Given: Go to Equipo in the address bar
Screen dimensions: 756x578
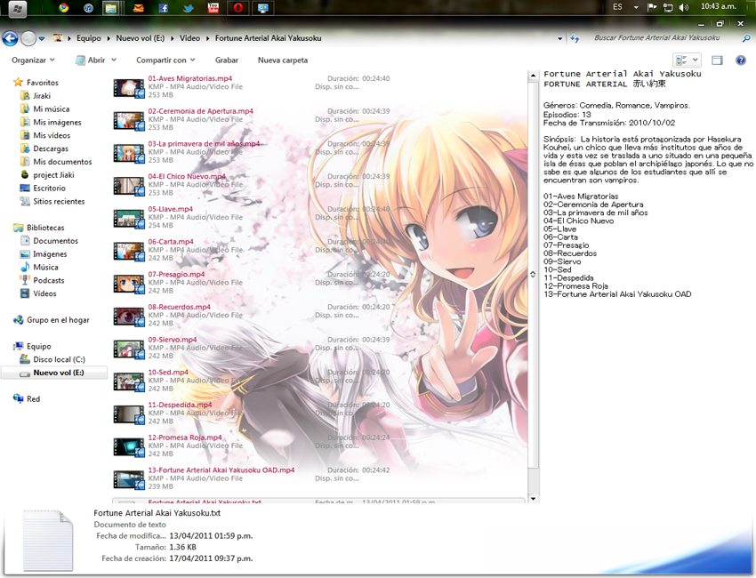Looking at the screenshot, I should point(89,38).
